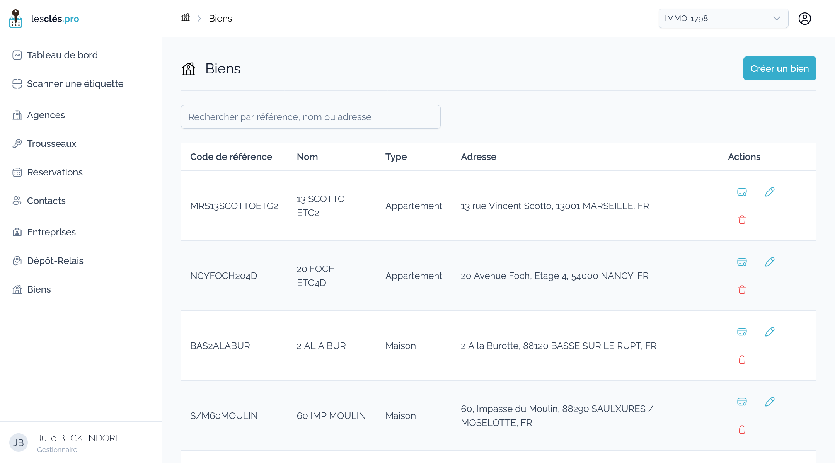This screenshot has height=463, width=835.
Task: Go to Scanner une étiquette
Action: [x=81, y=84]
